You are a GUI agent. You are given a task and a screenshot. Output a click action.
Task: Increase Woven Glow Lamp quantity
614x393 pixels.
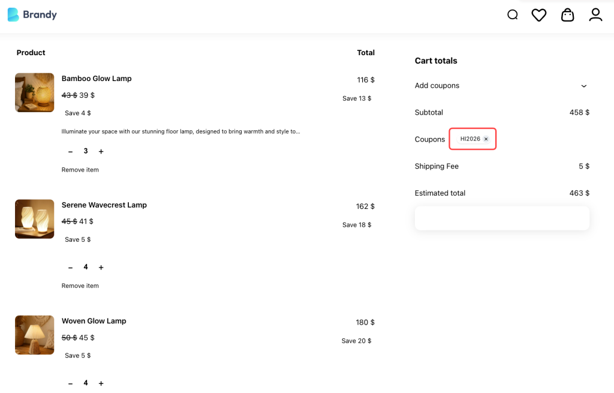[x=101, y=383]
